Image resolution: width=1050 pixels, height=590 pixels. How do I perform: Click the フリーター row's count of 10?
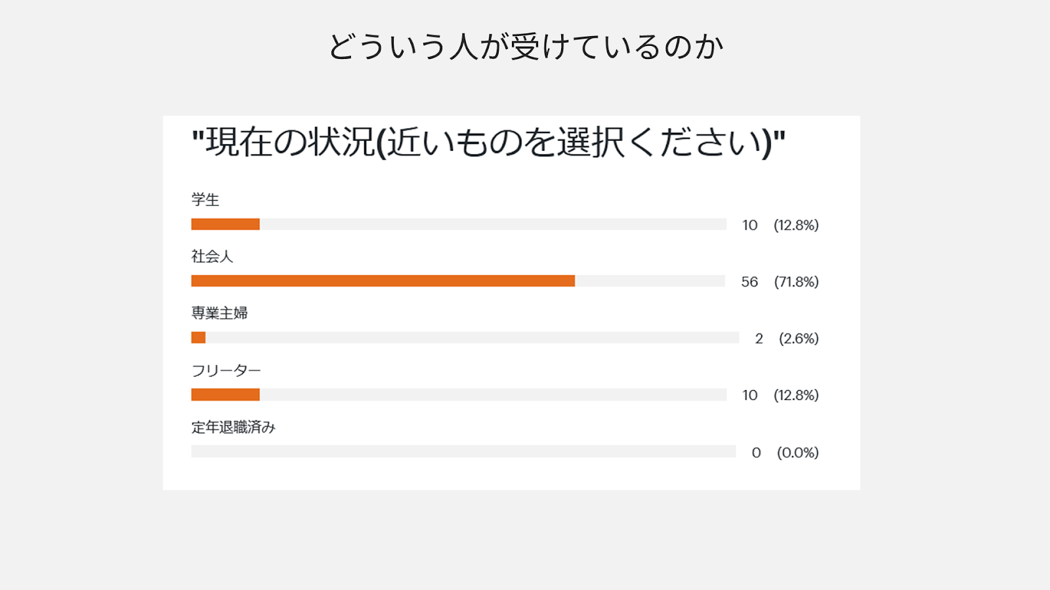click(750, 395)
